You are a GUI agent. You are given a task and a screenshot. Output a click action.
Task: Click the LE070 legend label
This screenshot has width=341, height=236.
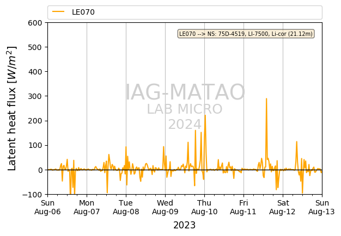coord(83,12)
